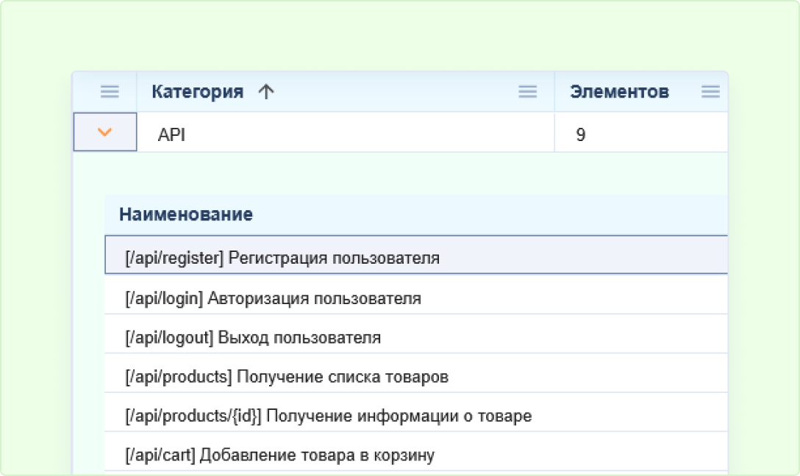The width and height of the screenshot is (800, 476).
Task: Click empty header space right of Наименование
Action: pos(485,214)
